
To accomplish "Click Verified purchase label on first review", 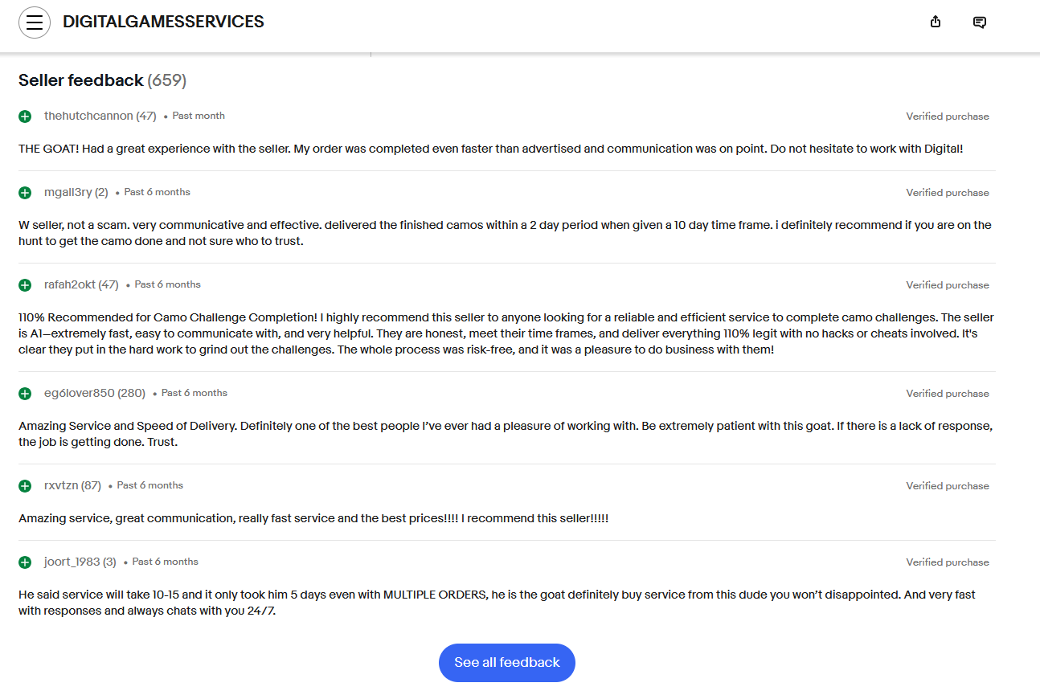I will pos(948,117).
